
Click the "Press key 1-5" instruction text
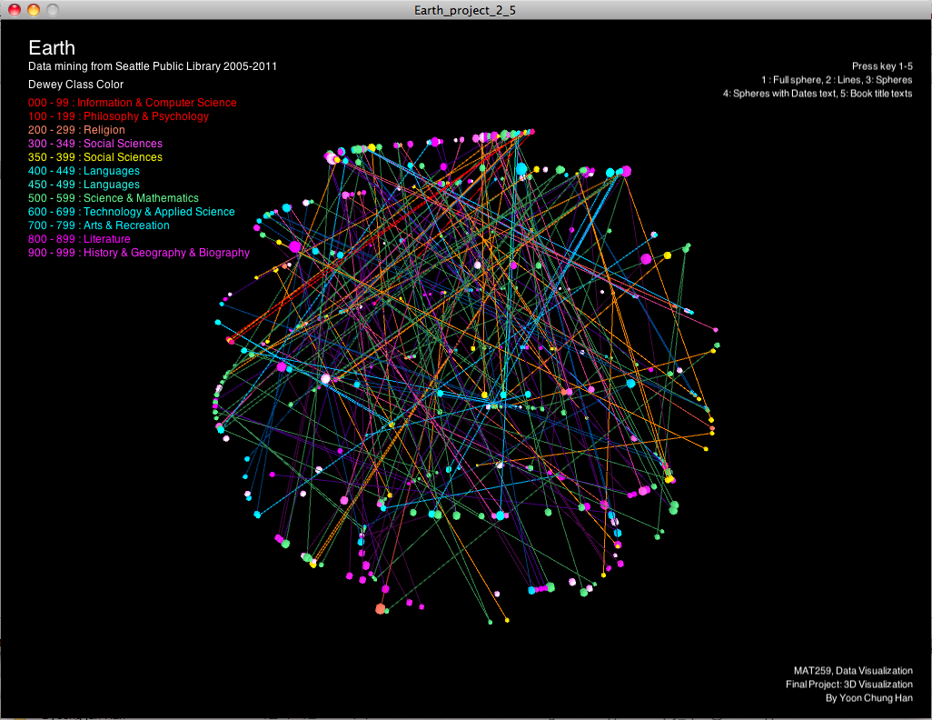point(881,66)
